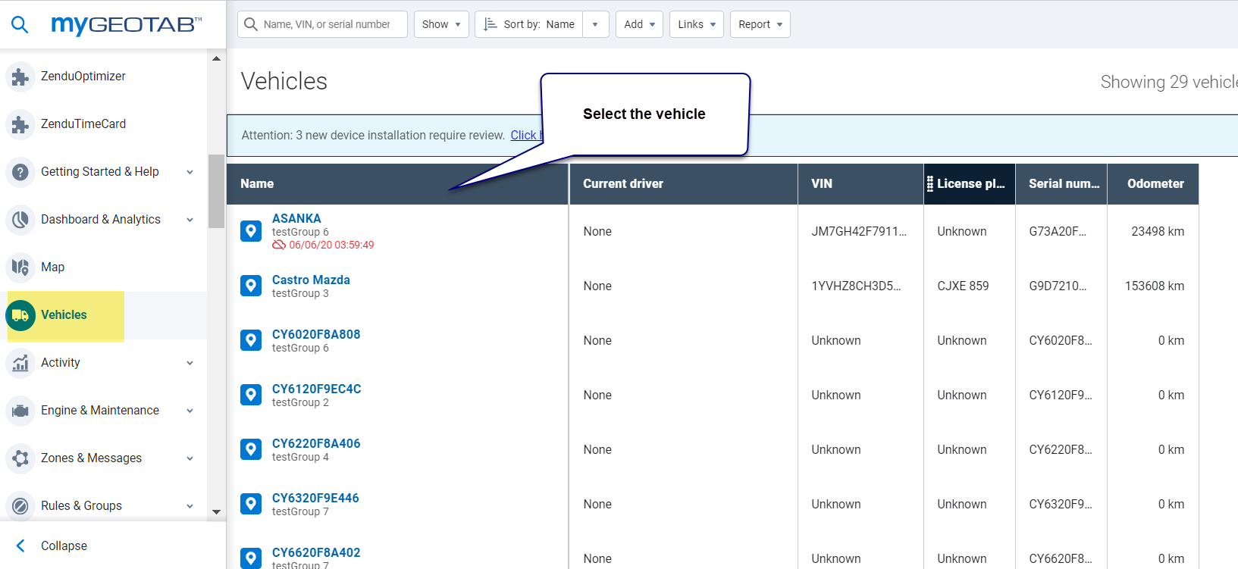
Task: Click the VIN column header
Action: pyautogui.click(x=860, y=184)
